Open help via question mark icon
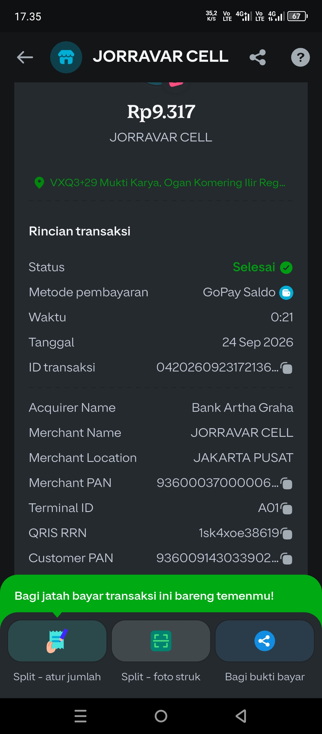 coord(300,57)
